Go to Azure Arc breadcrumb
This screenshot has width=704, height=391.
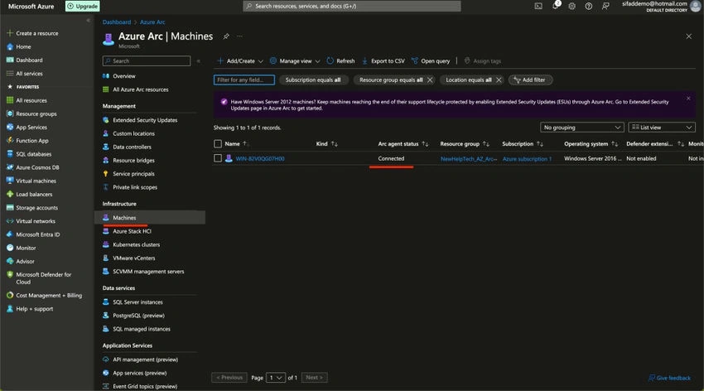coord(152,22)
